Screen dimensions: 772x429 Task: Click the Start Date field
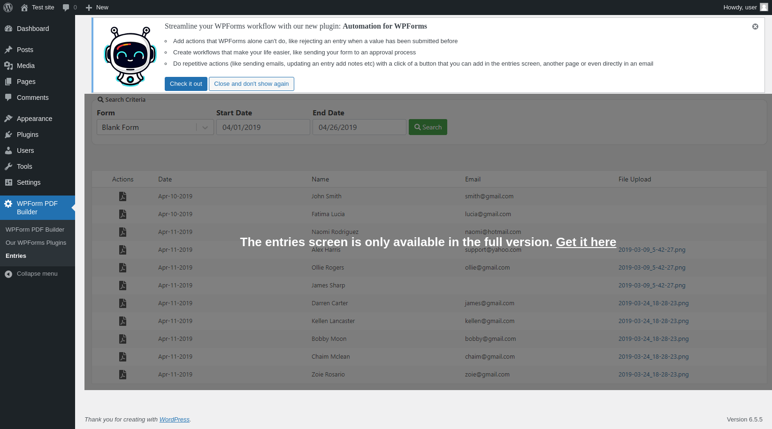tap(263, 127)
